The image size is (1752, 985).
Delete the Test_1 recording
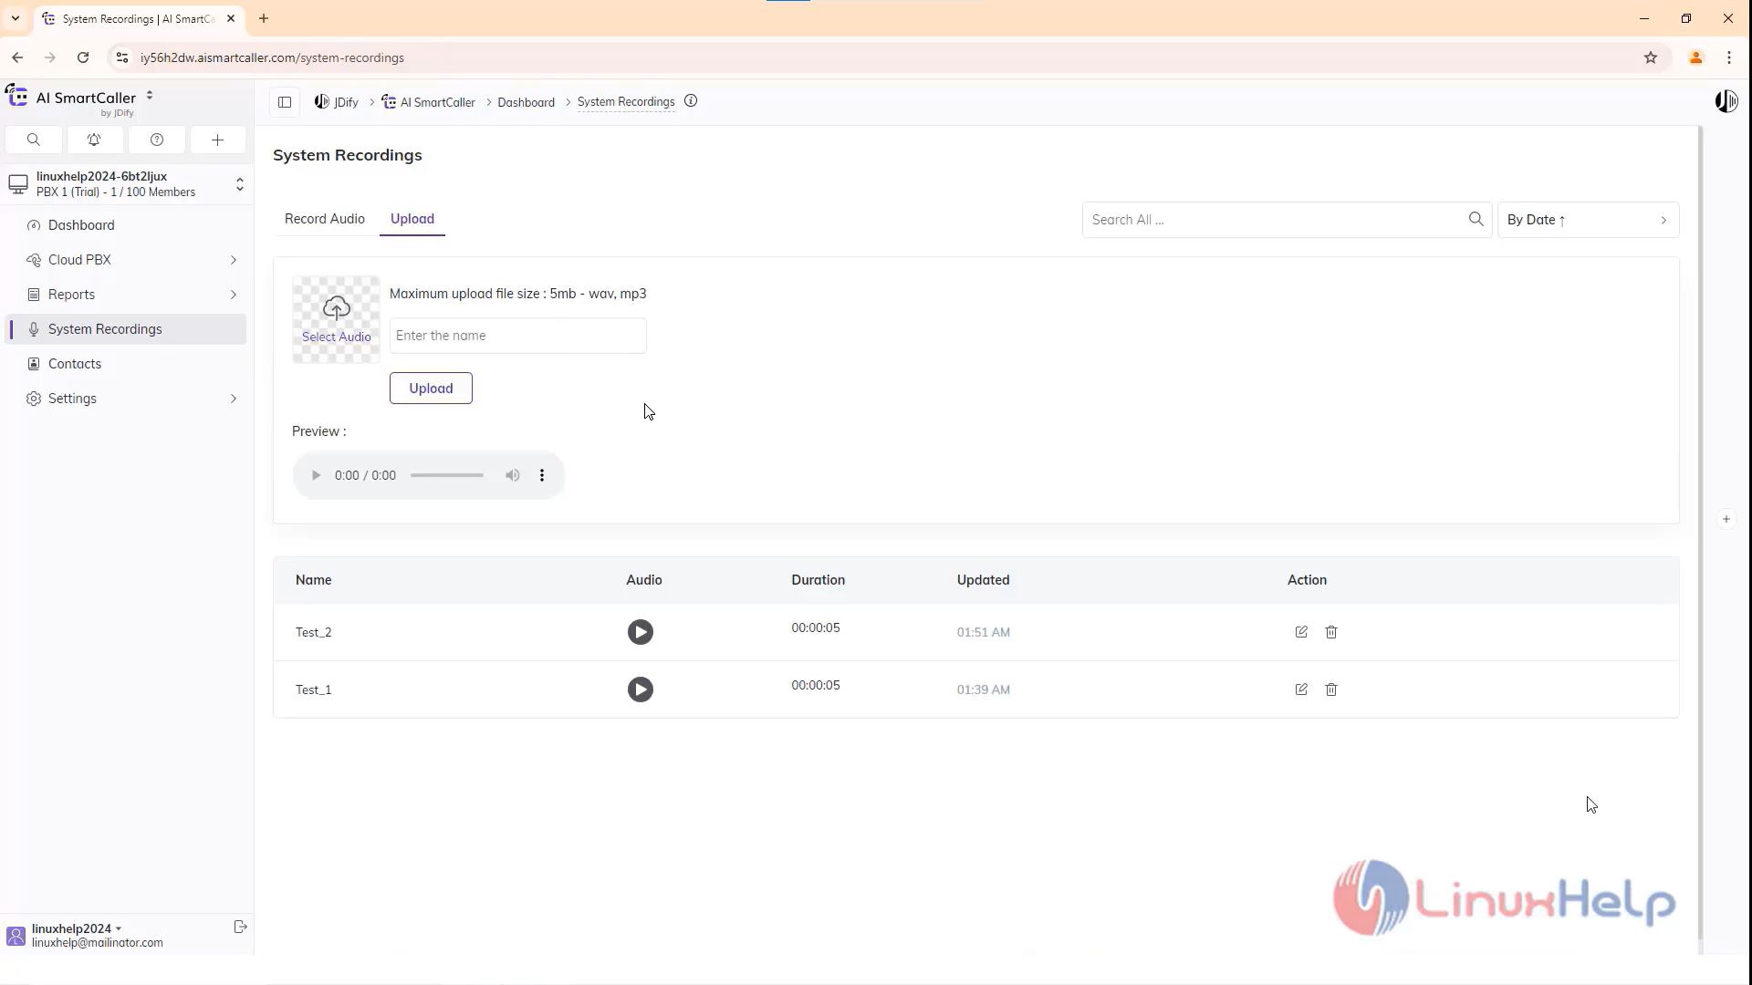coord(1331,689)
